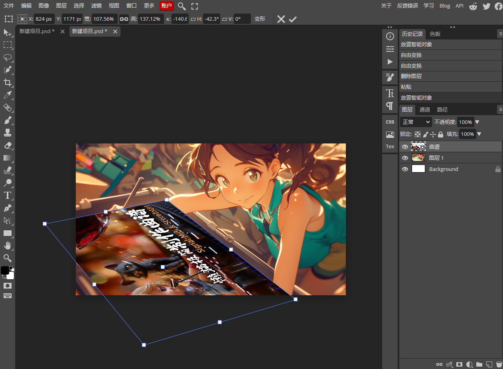
Task: Open the fill slider dropdown arrow
Action: (479, 134)
